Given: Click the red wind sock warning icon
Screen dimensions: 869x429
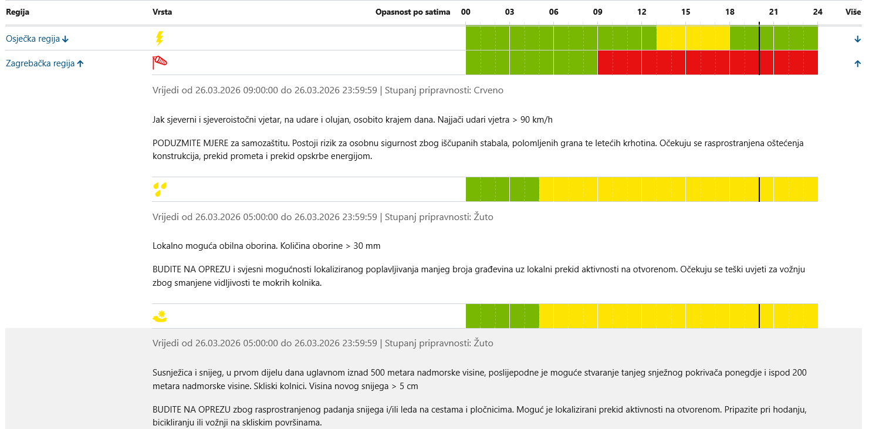Looking at the screenshot, I should [160, 63].
